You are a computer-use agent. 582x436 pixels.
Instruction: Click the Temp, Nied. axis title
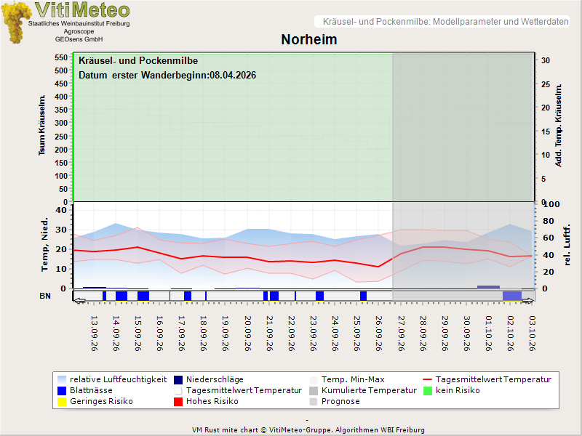[x=44, y=245]
